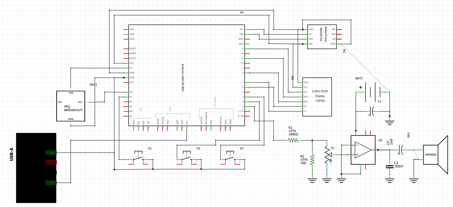Image resolution: width=453 pixels, height=207 pixels.
Task: Click the DO pin label on MQ breakout
Action: tap(60, 102)
